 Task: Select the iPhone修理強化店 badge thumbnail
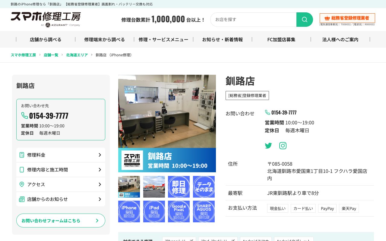pos(129,211)
